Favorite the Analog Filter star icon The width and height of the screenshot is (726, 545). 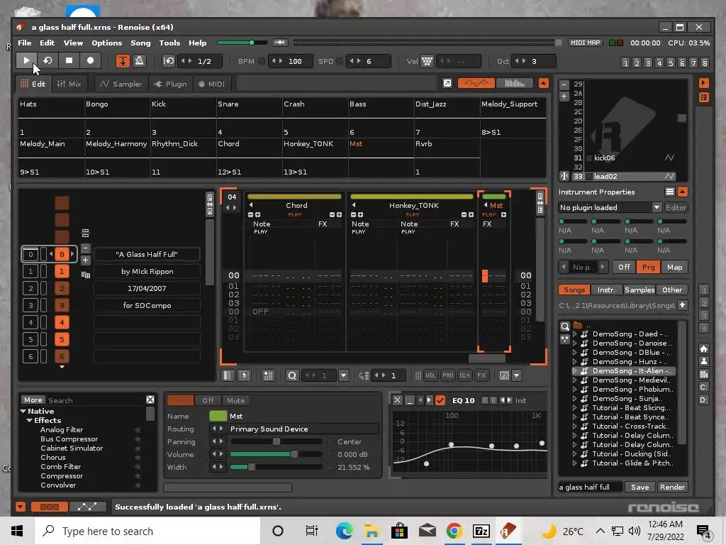pos(138,430)
